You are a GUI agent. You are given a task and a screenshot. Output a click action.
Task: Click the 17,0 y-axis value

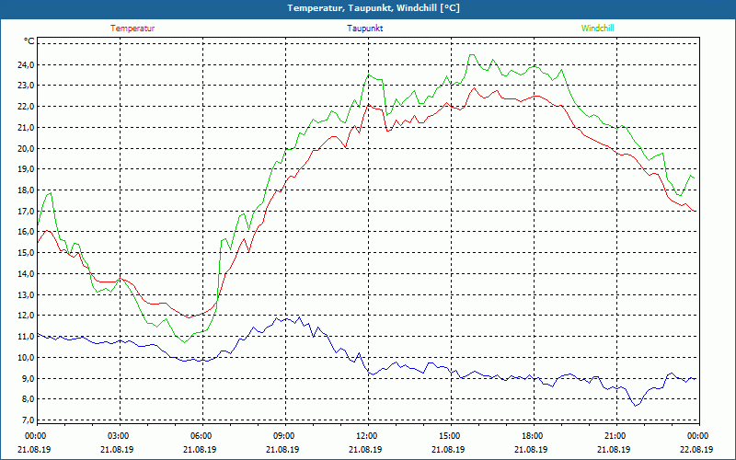coord(27,212)
